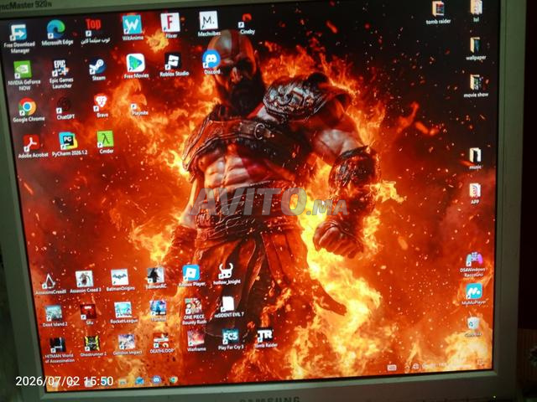Screen dimensions: 537x402
Task: Select the AssassinsCreedII shortcut icon
Action: click(50, 281)
